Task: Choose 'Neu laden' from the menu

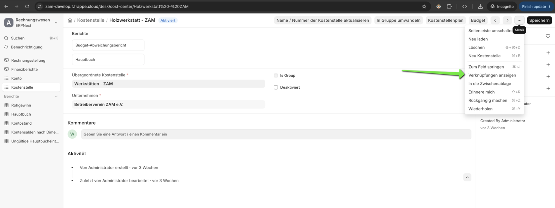Action: pyautogui.click(x=494, y=39)
